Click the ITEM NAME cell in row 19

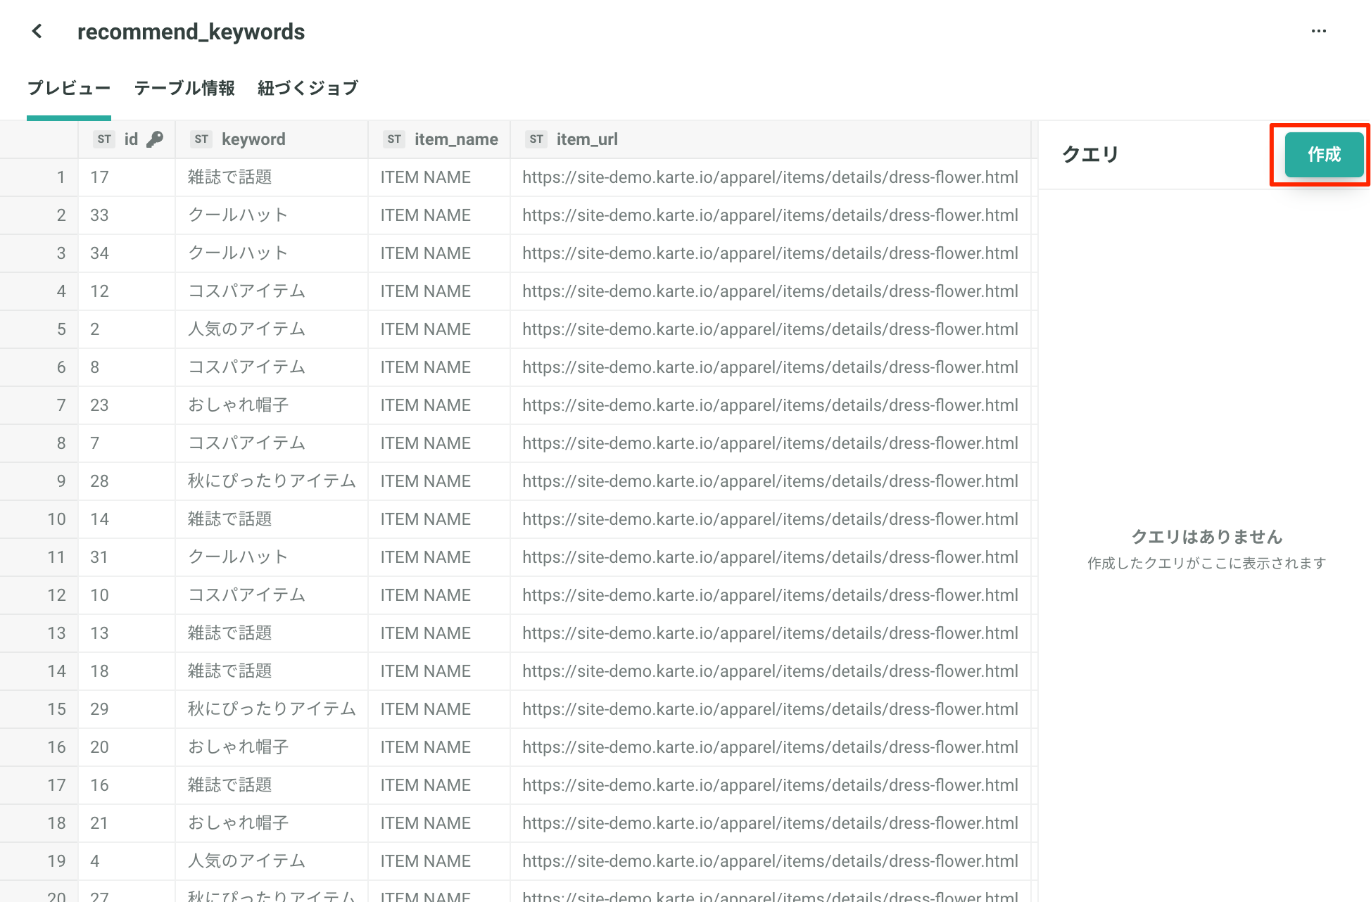[425, 861]
